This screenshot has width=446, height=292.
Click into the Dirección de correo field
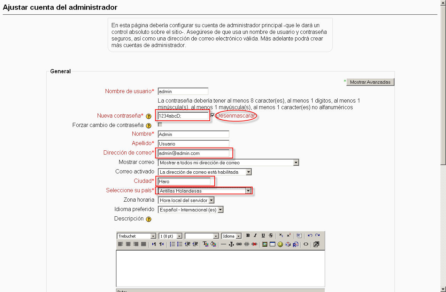pyautogui.click(x=193, y=153)
